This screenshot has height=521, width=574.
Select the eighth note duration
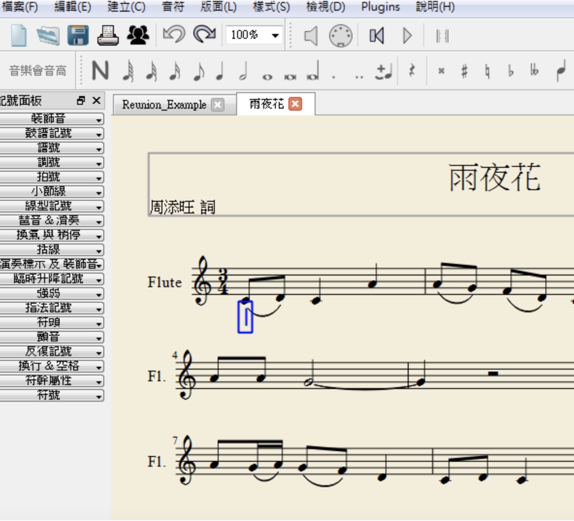[x=198, y=71]
